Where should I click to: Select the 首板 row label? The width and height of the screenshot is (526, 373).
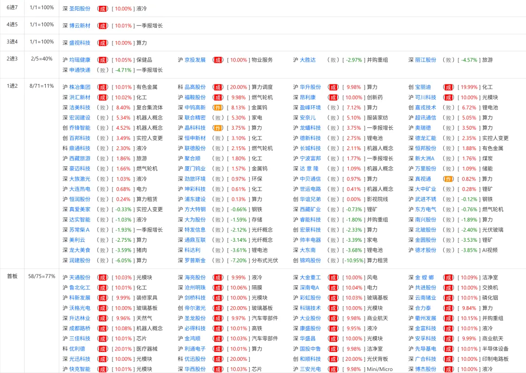[12, 276]
